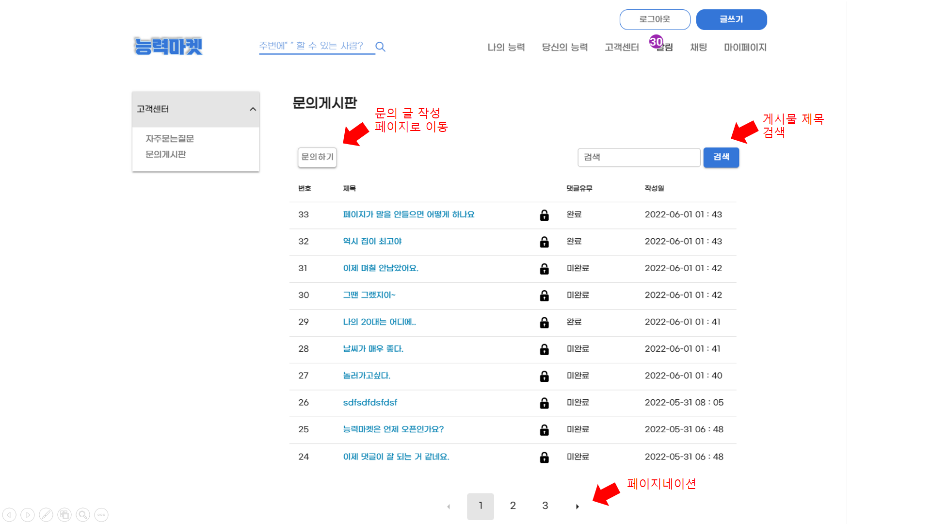Click lock icon on post 31
Screen dimensions: 931x524
point(544,269)
